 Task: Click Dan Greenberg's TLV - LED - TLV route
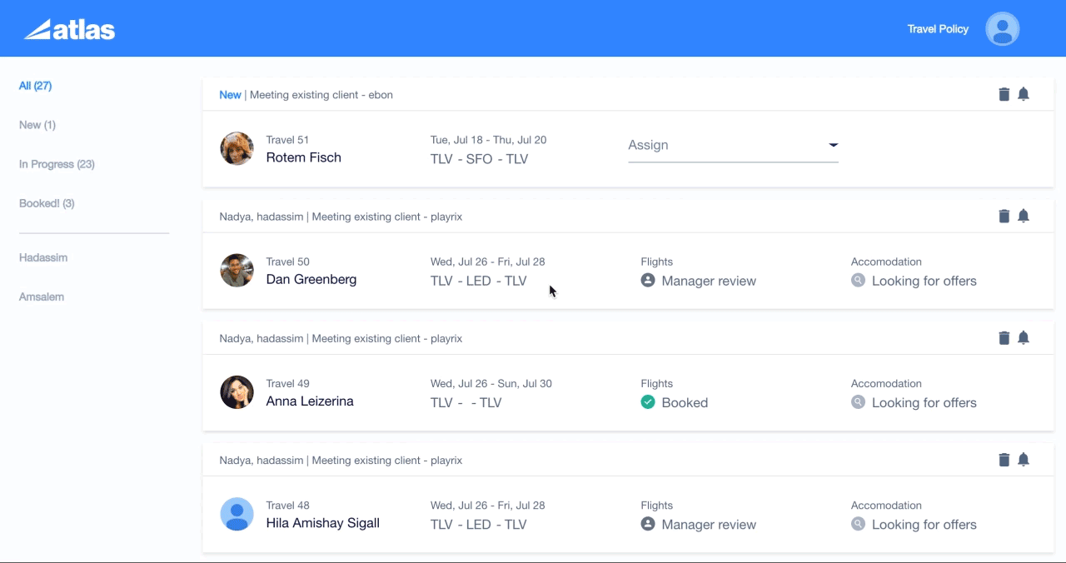point(478,281)
